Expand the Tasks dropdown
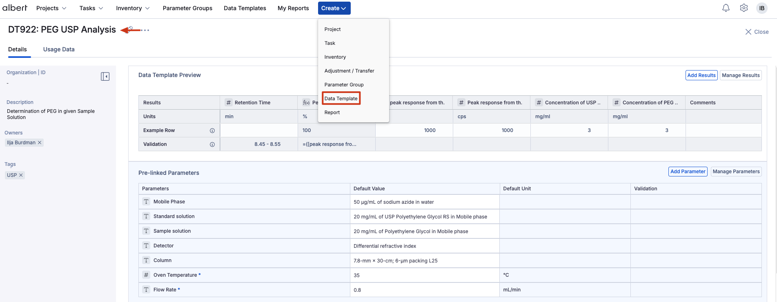The width and height of the screenshot is (777, 302). pyautogui.click(x=91, y=8)
